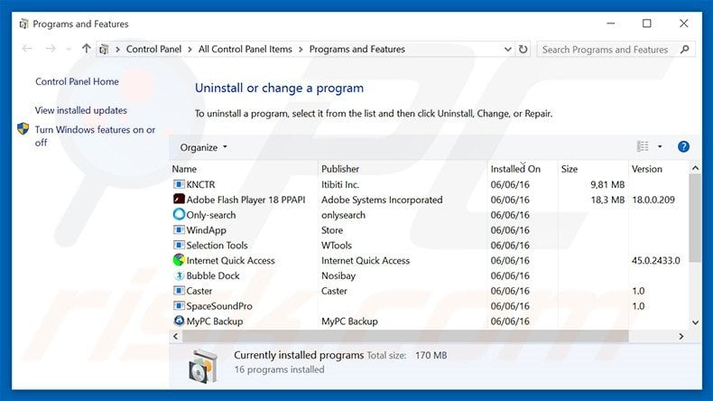713x401 pixels.
Task: Select the Only-search entry
Action: (211, 215)
